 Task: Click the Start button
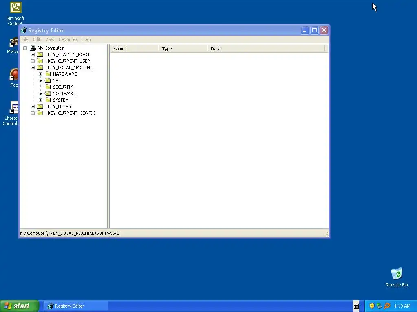[20, 306]
